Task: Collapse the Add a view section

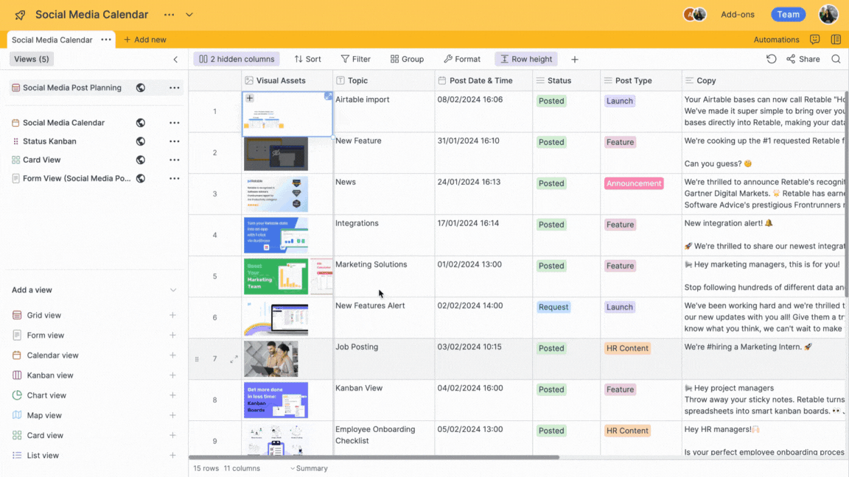Action: pos(172,290)
